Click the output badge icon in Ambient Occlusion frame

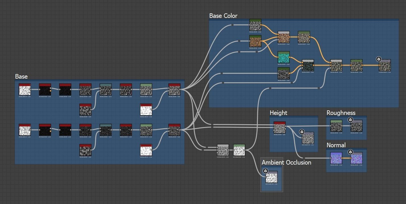pos(265,171)
